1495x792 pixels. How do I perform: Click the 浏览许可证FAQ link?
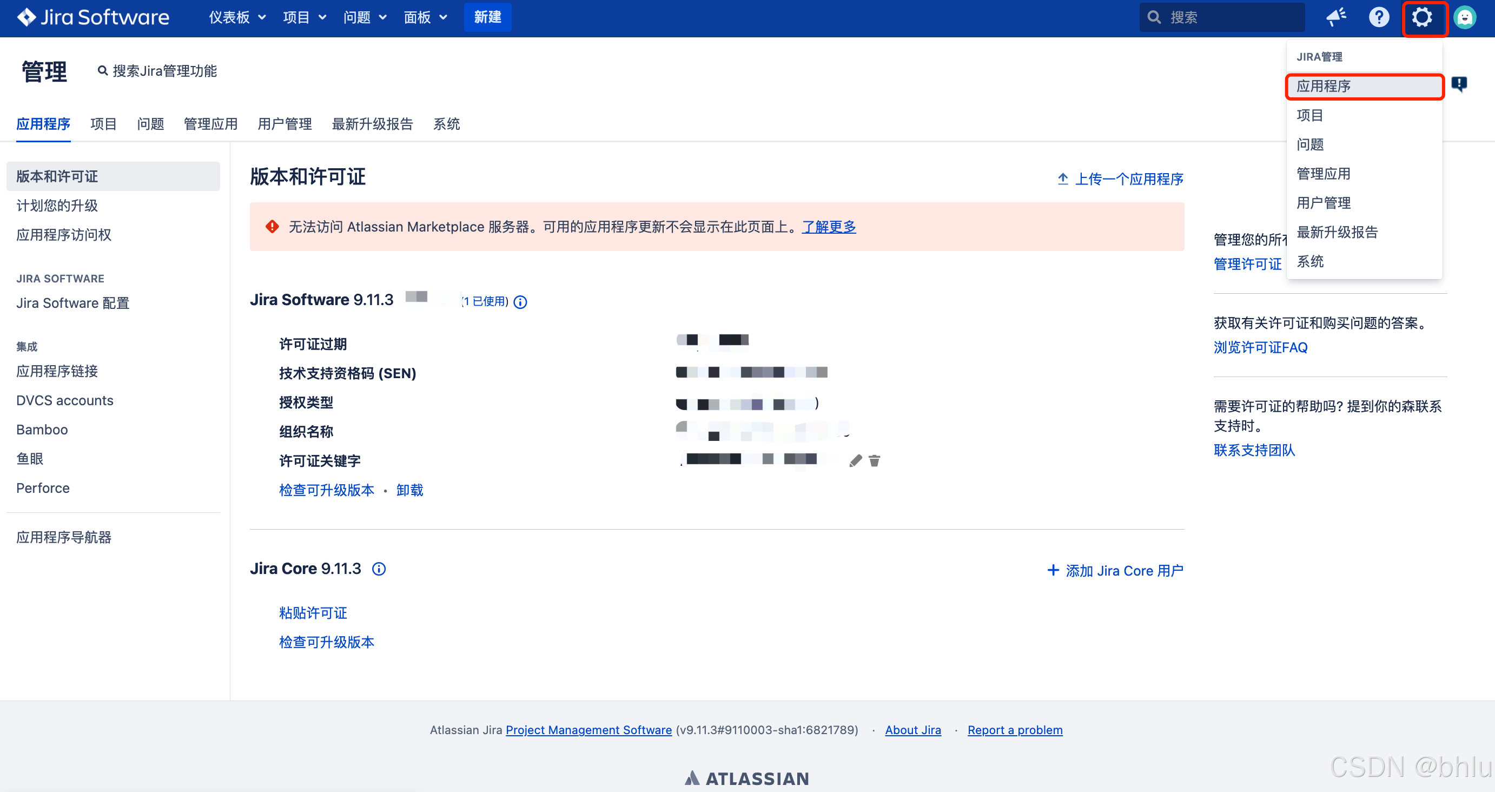(1261, 348)
